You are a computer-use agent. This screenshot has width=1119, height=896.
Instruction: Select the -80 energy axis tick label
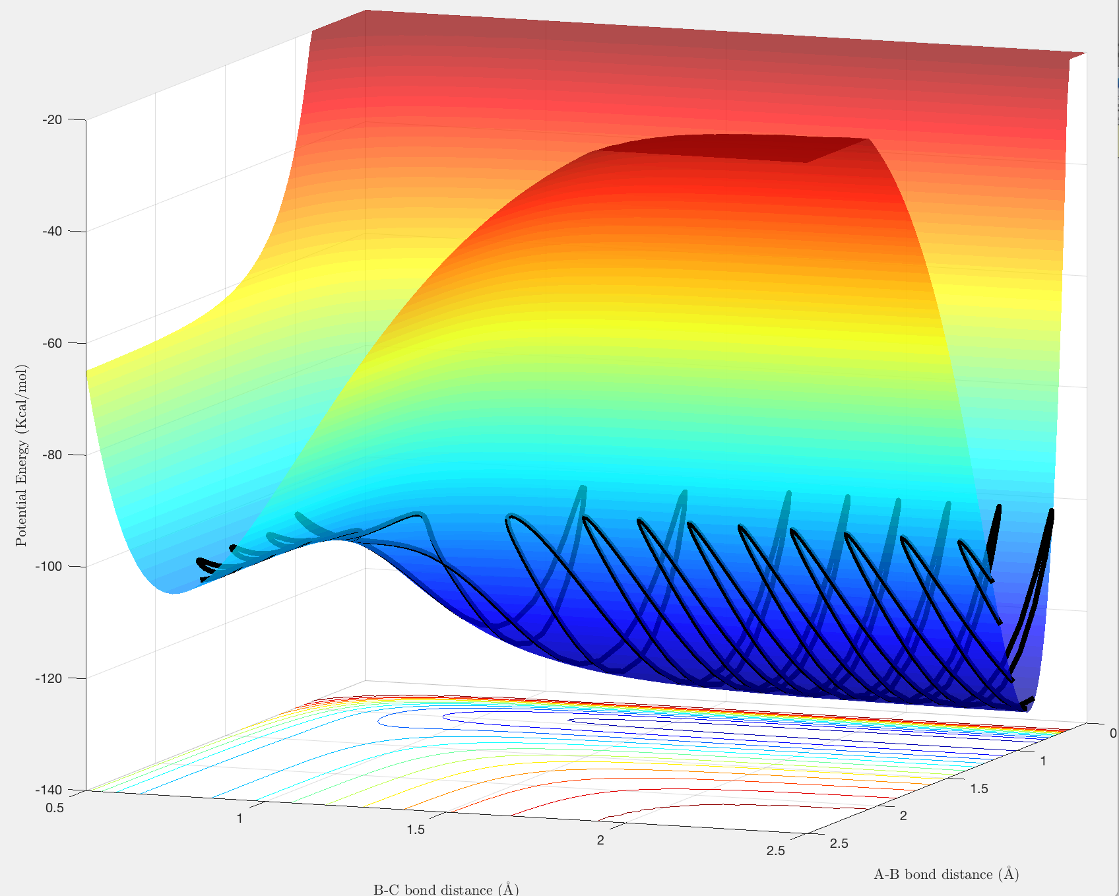[x=52, y=455]
